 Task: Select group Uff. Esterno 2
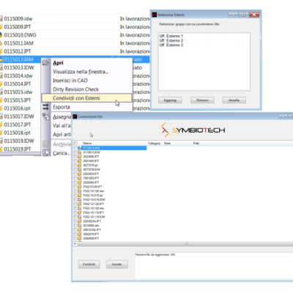171,40
